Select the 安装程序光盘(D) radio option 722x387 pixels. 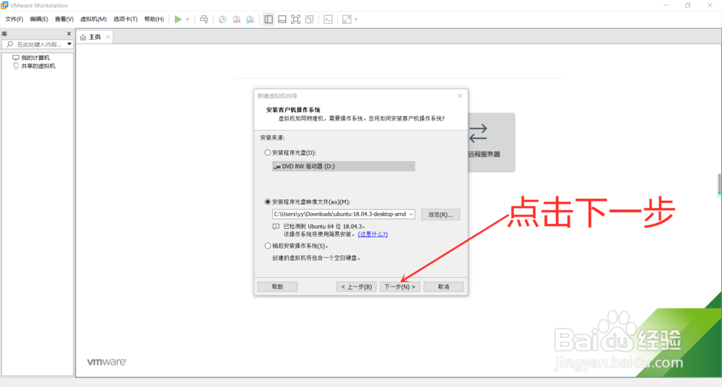pos(268,152)
